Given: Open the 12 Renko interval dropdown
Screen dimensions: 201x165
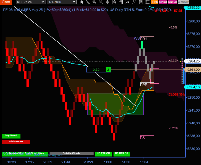Looking at the screenshot, I should (61, 2).
